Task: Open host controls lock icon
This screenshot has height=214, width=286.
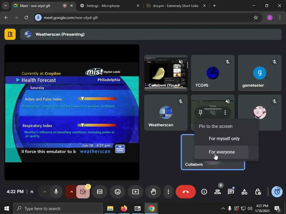Action: click(x=258, y=192)
